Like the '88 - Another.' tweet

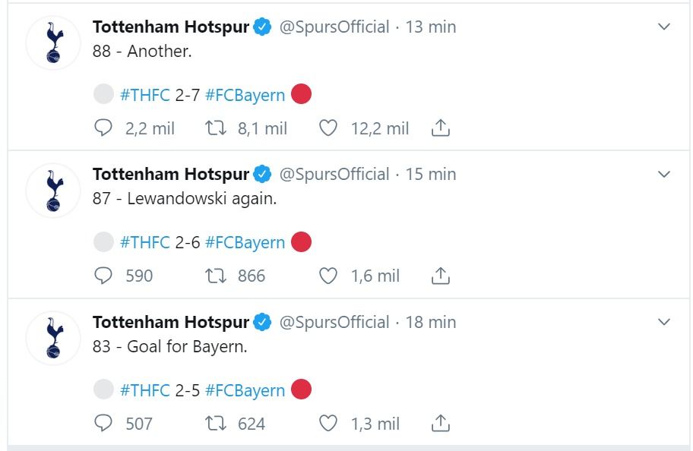328,128
